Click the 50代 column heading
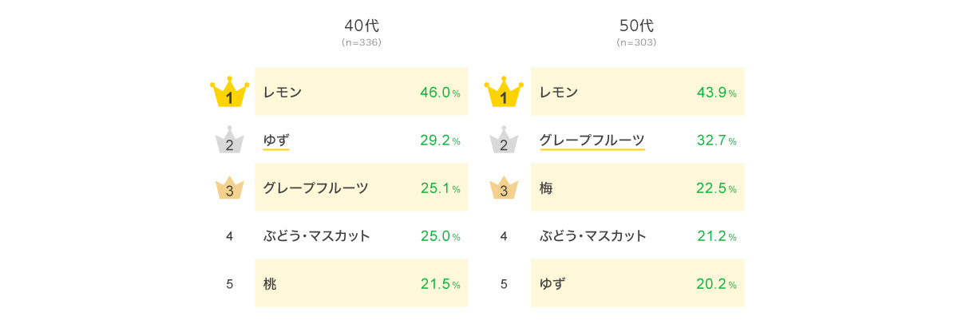Image resolution: width=958 pixels, height=332 pixels. 637,26
